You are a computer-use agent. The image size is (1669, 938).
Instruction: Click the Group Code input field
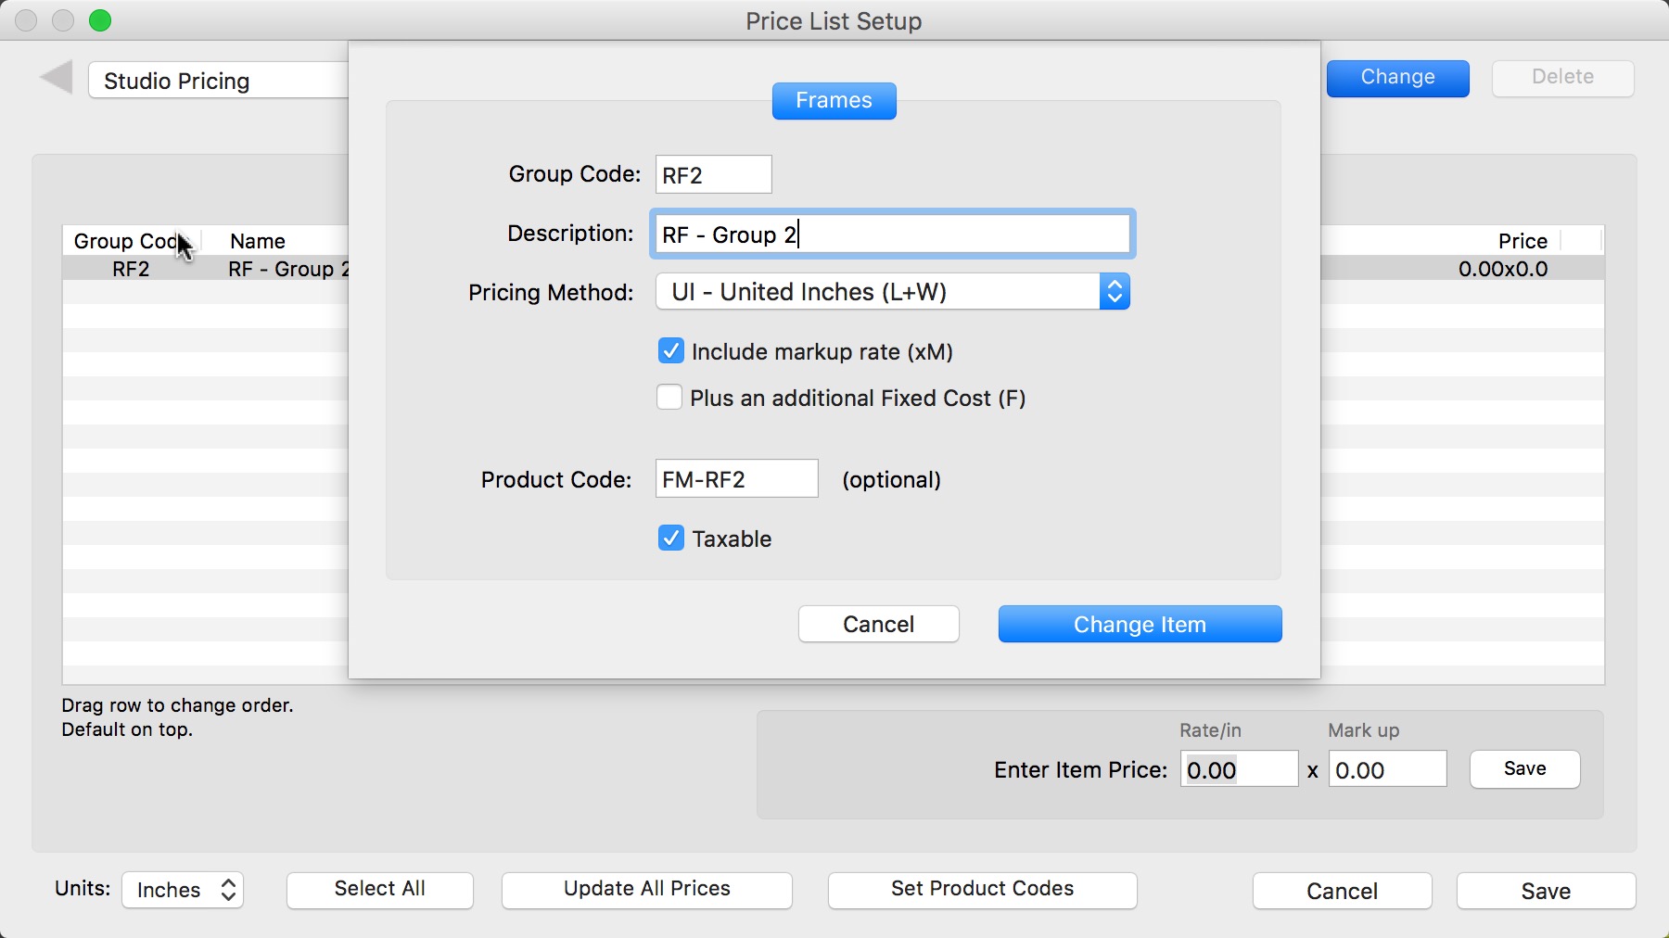click(x=713, y=175)
